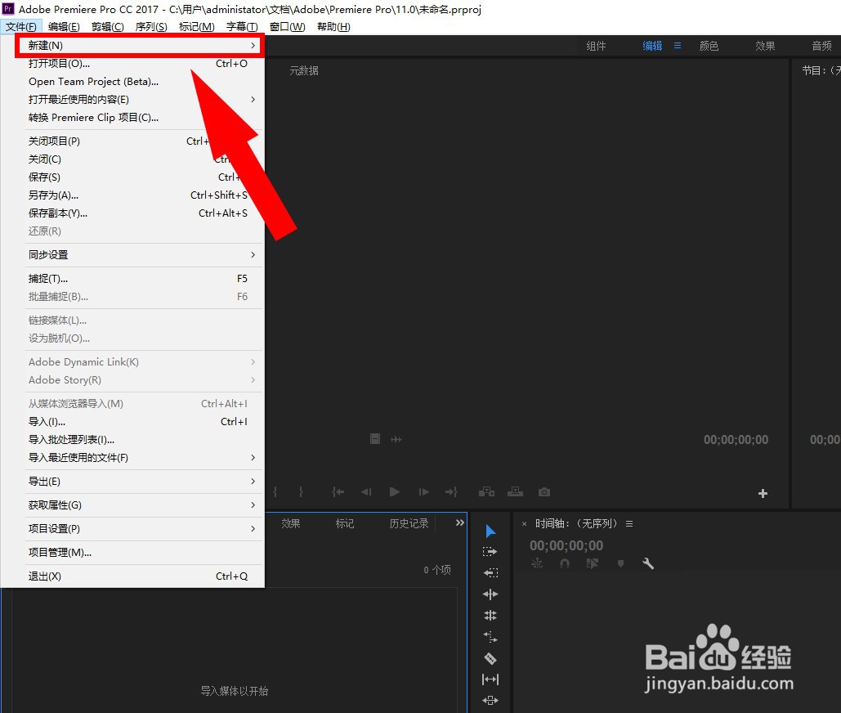
Task: Open the 文件(F) menu
Action: (x=21, y=27)
